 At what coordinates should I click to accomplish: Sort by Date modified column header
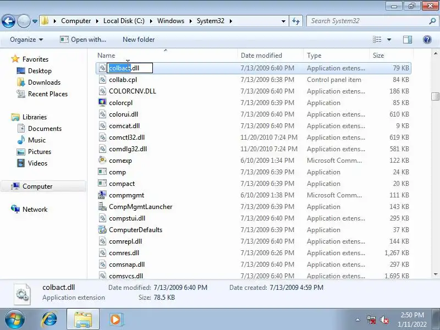point(271,56)
